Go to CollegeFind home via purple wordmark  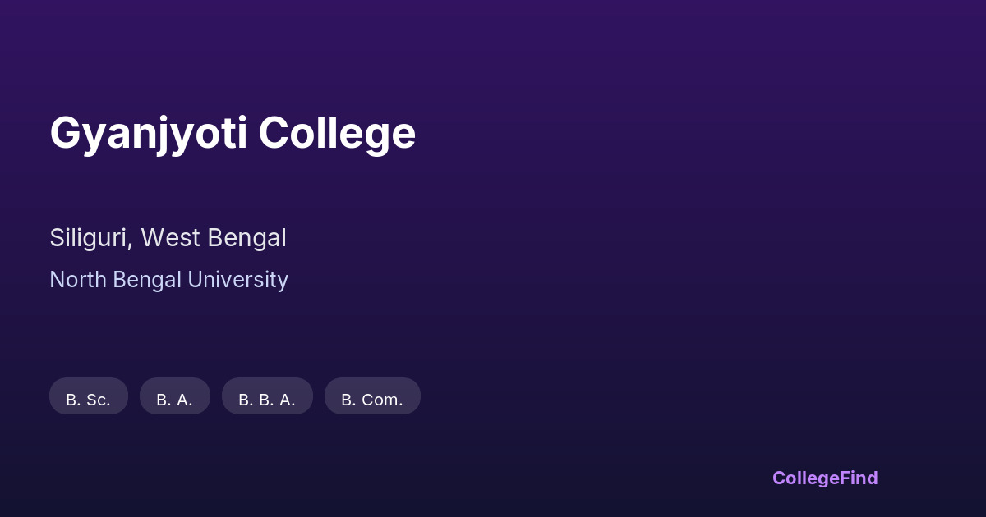(x=824, y=478)
